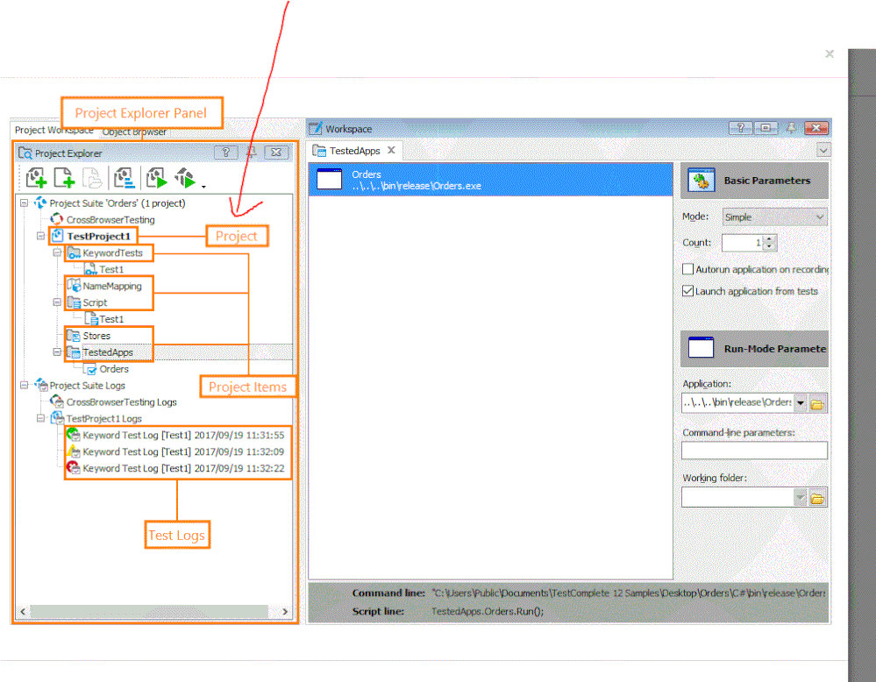This screenshot has height=682, width=876.
Task: Select the NameMapping project item
Action: click(111, 286)
